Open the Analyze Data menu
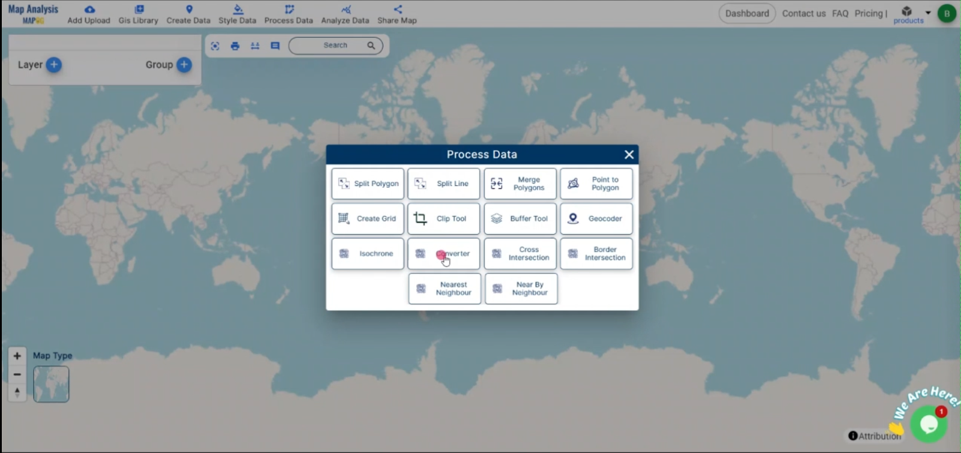 pyautogui.click(x=345, y=14)
